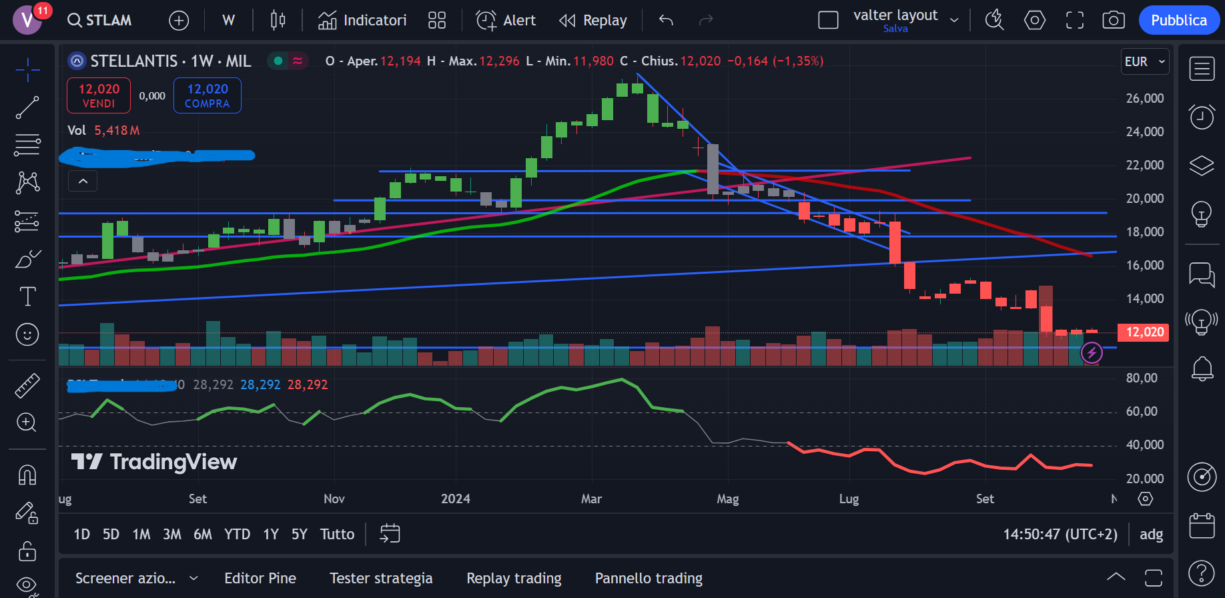Open chart settings hexagon icon
This screenshot has height=598, width=1225.
[1035, 20]
